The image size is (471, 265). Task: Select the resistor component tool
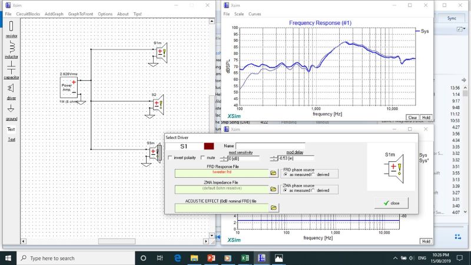[11, 29]
